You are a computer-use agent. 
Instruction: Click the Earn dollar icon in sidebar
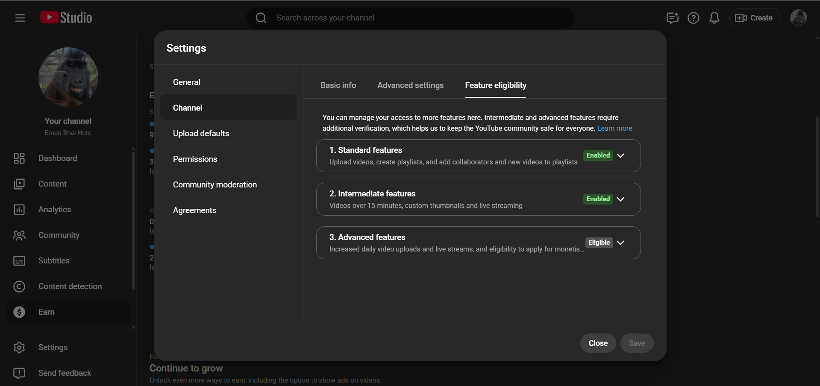(x=19, y=312)
